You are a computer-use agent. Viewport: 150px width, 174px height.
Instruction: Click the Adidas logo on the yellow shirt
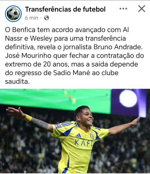tap(78, 135)
